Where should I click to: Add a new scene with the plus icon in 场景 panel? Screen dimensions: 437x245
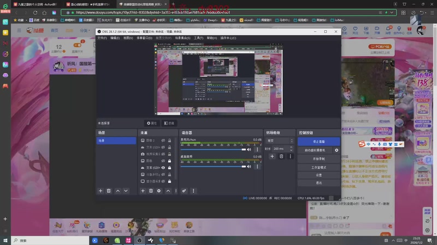click(101, 191)
